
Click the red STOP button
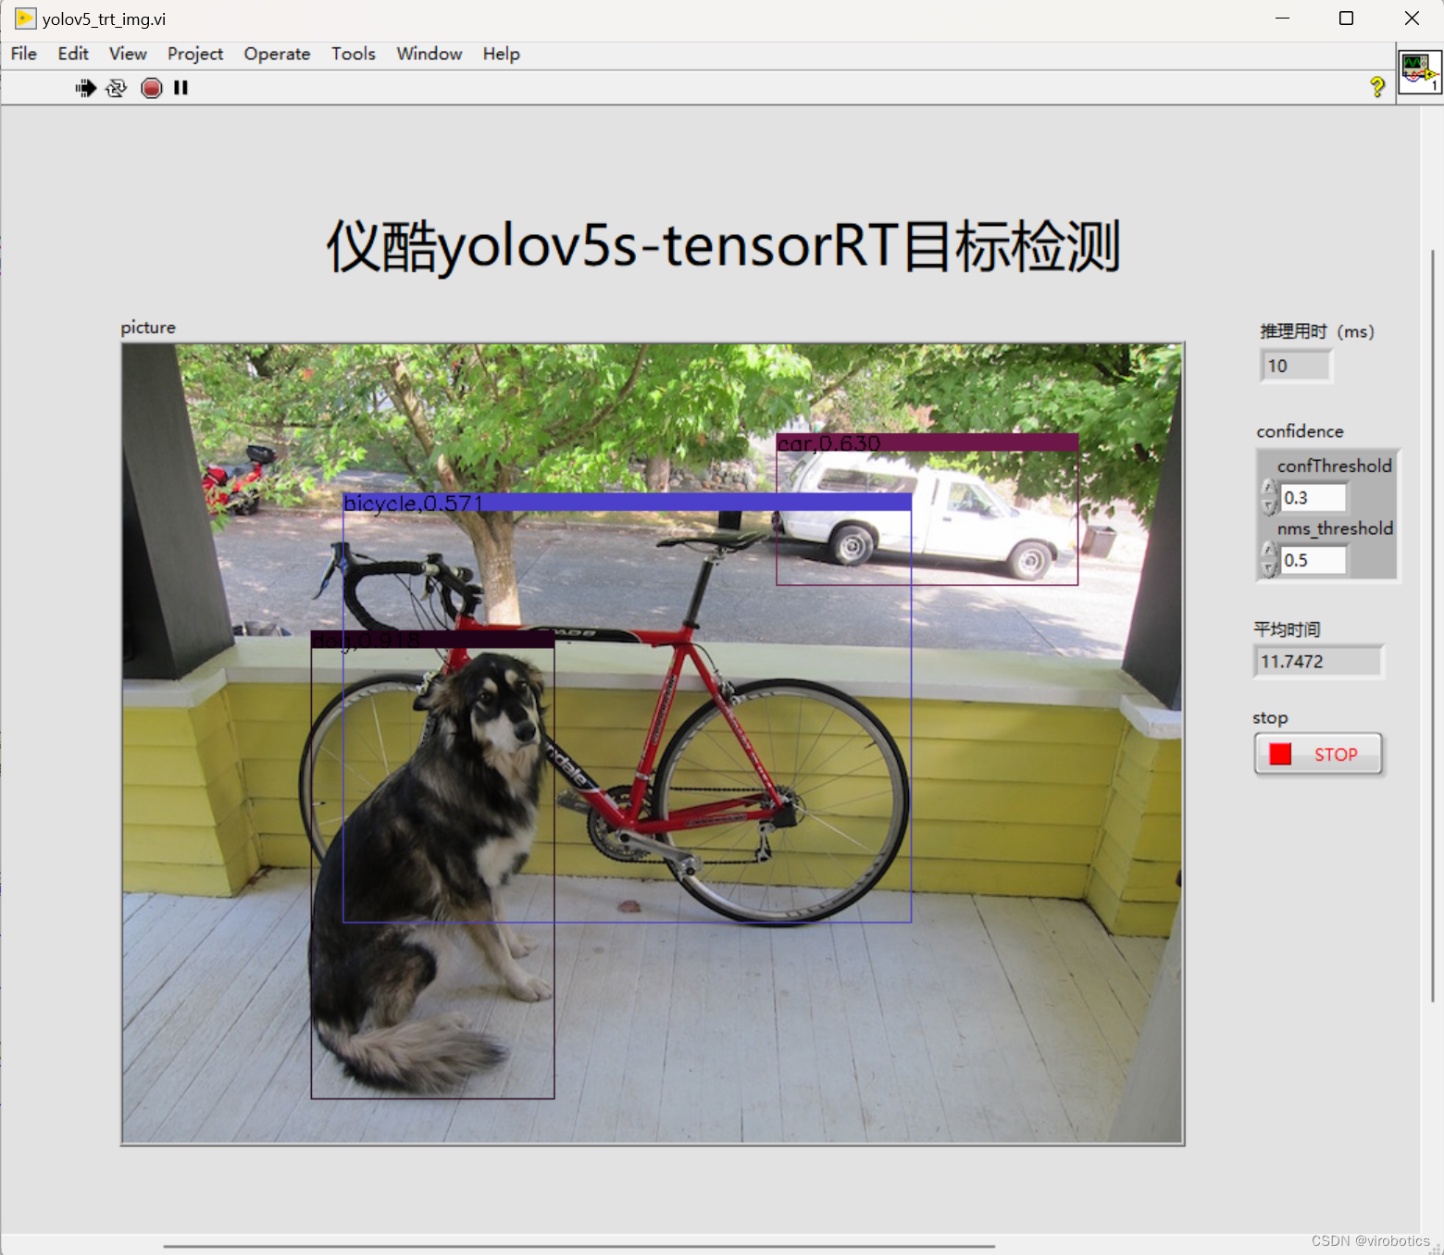tap(1318, 754)
